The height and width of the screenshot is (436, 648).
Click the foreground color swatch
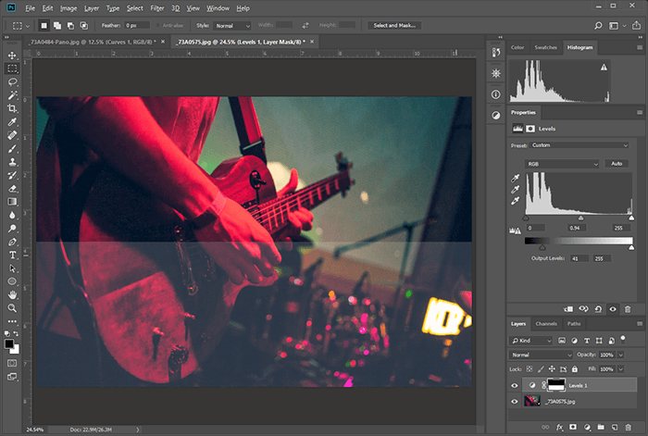(9, 343)
